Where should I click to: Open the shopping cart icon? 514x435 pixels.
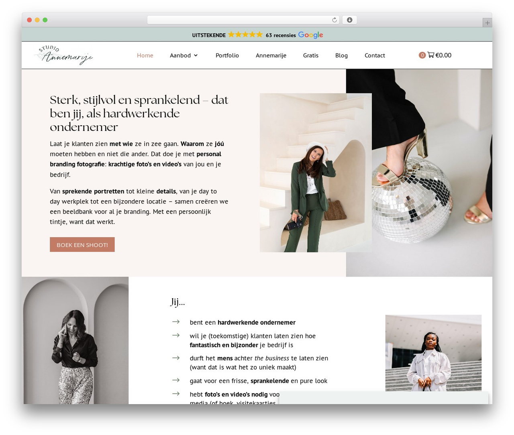430,55
